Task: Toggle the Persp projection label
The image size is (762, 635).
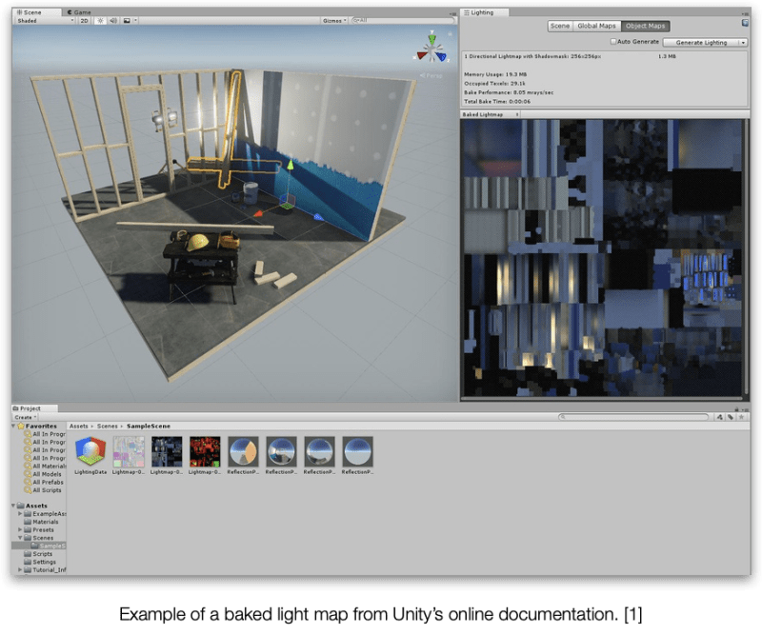Action: click(x=431, y=76)
